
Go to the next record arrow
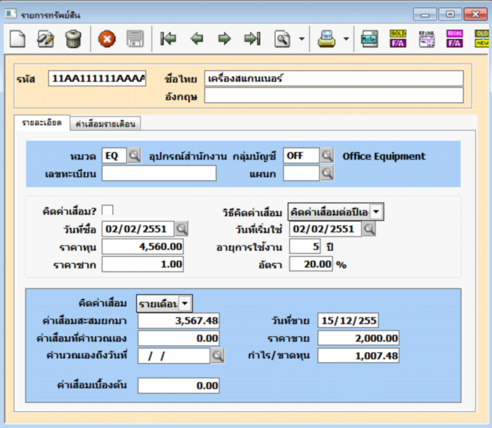pyautogui.click(x=224, y=39)
